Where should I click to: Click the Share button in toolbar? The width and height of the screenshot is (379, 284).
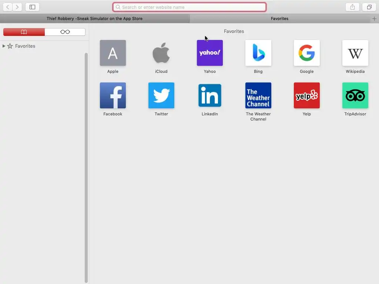click(x=352, y=7)
